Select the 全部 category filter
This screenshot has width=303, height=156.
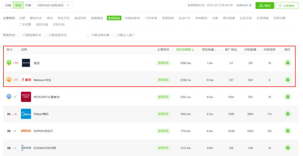tap(22, 18)
